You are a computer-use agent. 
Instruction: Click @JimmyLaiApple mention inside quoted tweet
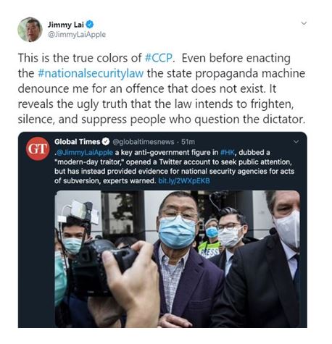click(x=84, y=152)
